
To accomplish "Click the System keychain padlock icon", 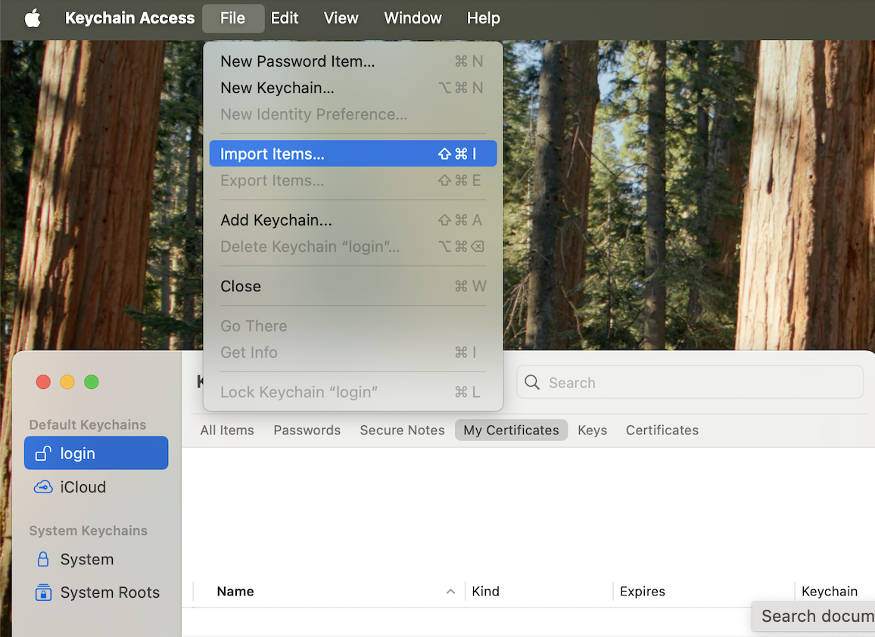I will coord(43,559).
